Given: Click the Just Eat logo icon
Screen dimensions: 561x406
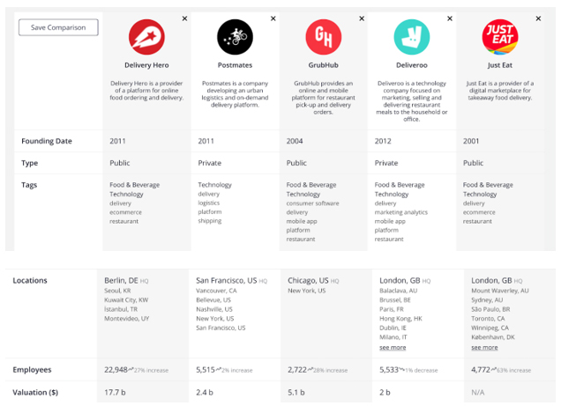Looking at the screenshot, I should pos(498,38).
